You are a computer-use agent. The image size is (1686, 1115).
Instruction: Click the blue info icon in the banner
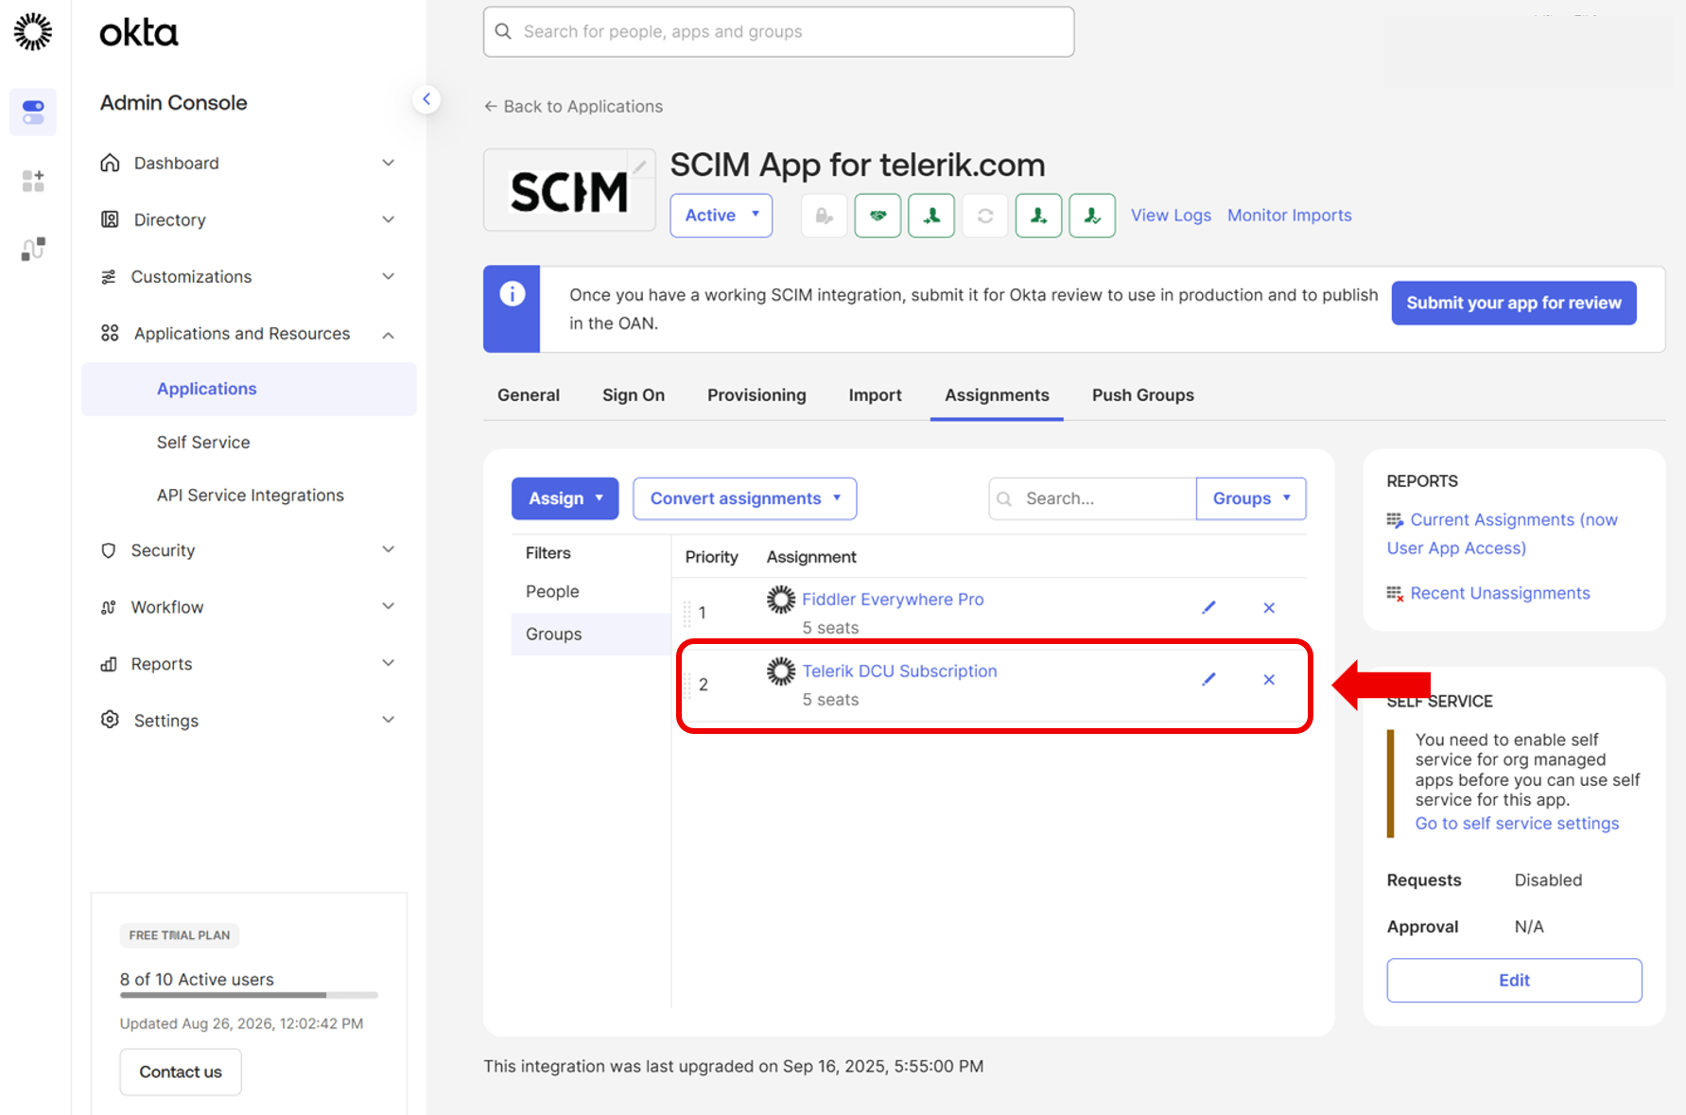(x=512, y=294)
